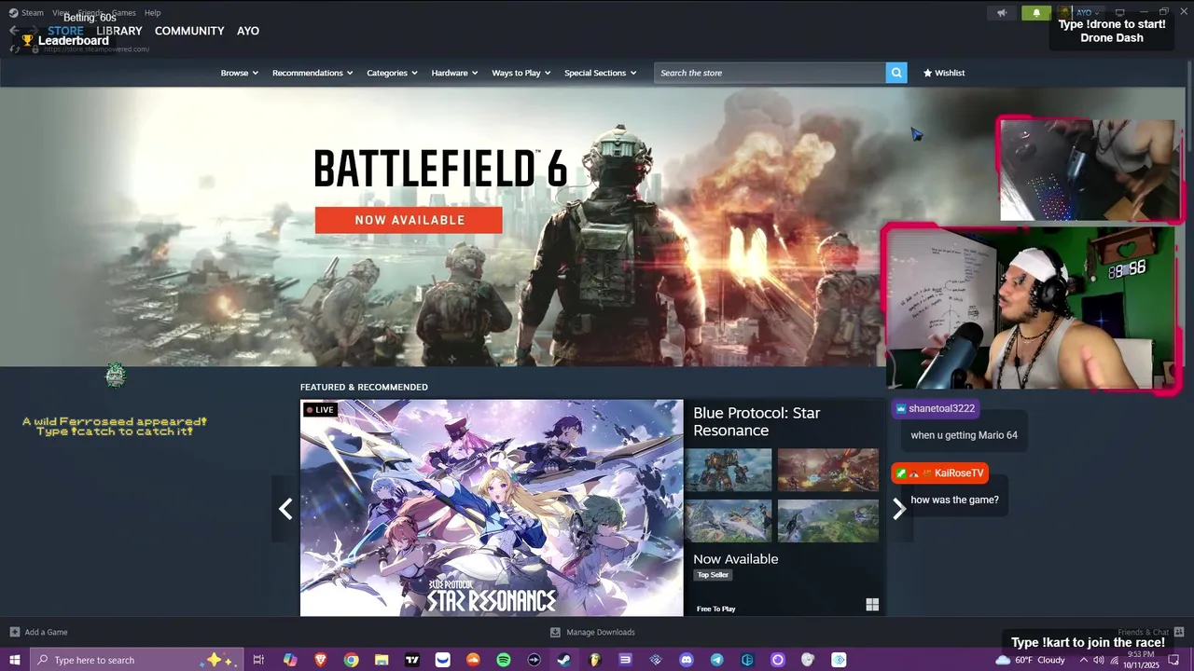
Task: Open the green notifications bell
Action: 1035,13
